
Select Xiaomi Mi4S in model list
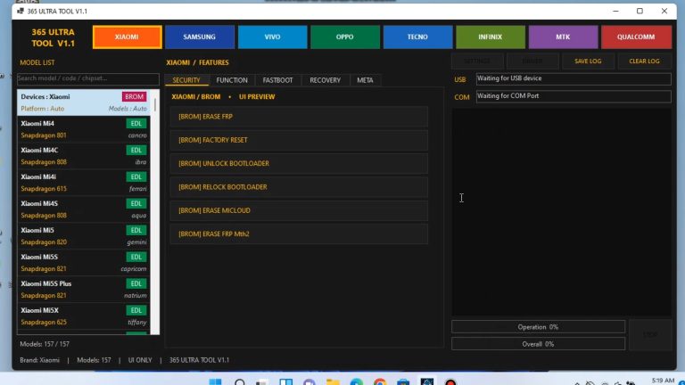click(84, 209)
